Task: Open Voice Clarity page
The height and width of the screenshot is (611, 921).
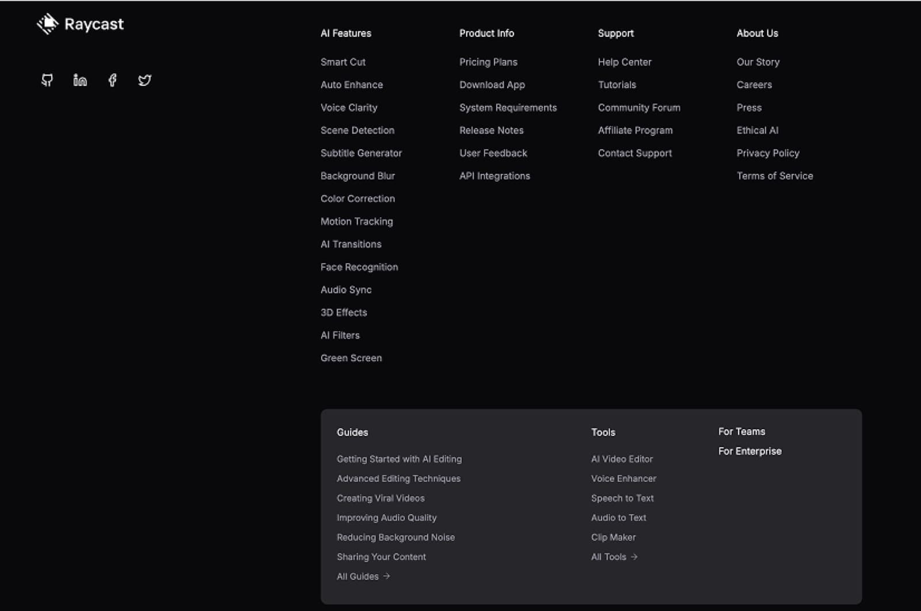Action: pos(349,108)
